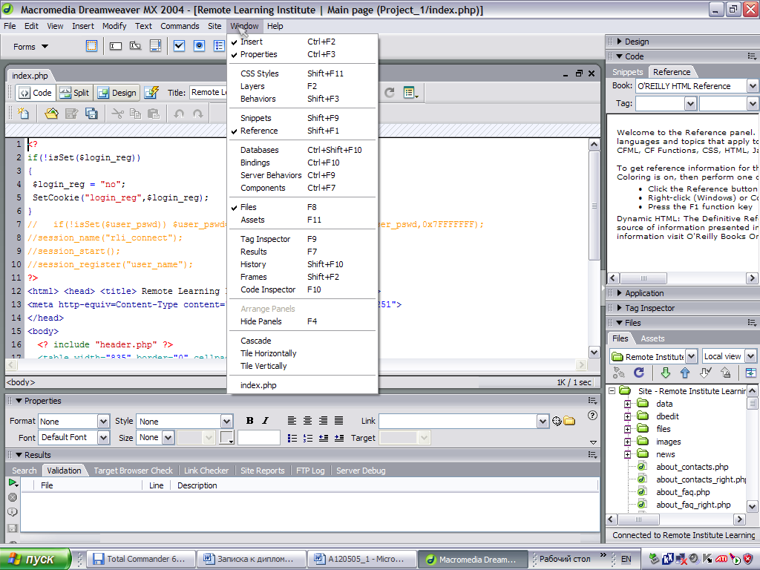Expand the Application panel group
Image resolution: width=760 pixels, height=570 pixels.
tap(644, 293)
